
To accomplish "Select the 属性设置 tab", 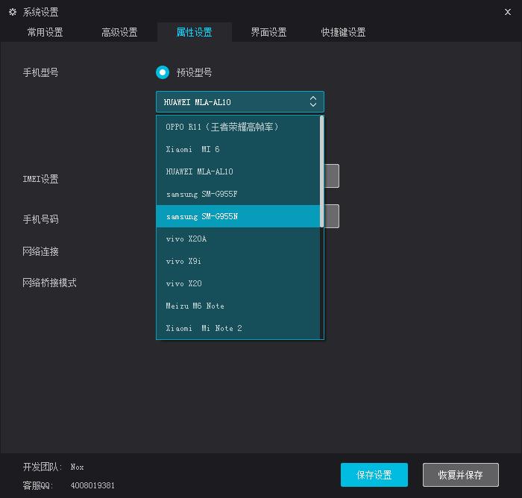I will click(195, 32).
